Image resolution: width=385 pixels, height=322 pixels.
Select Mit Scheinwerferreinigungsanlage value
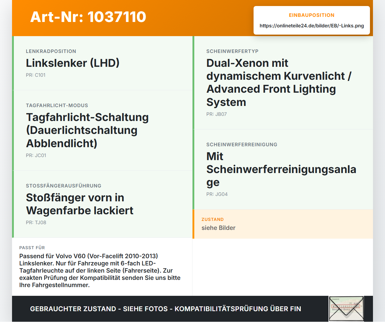coord(281,169)
